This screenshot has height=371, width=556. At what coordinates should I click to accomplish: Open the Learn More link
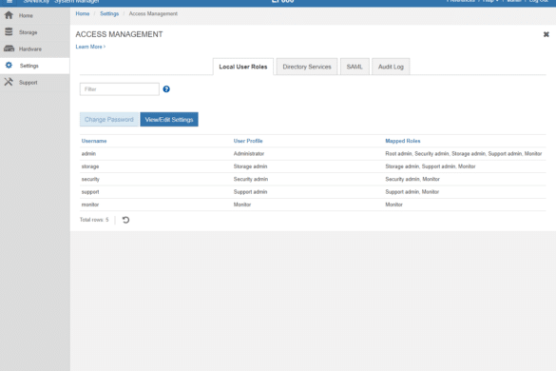pos(90,47)
